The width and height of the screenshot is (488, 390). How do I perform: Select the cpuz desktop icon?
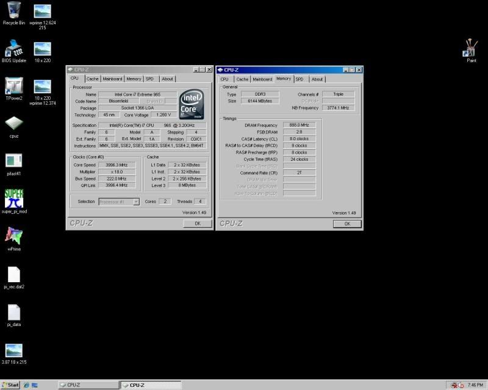tap(13, 124)
